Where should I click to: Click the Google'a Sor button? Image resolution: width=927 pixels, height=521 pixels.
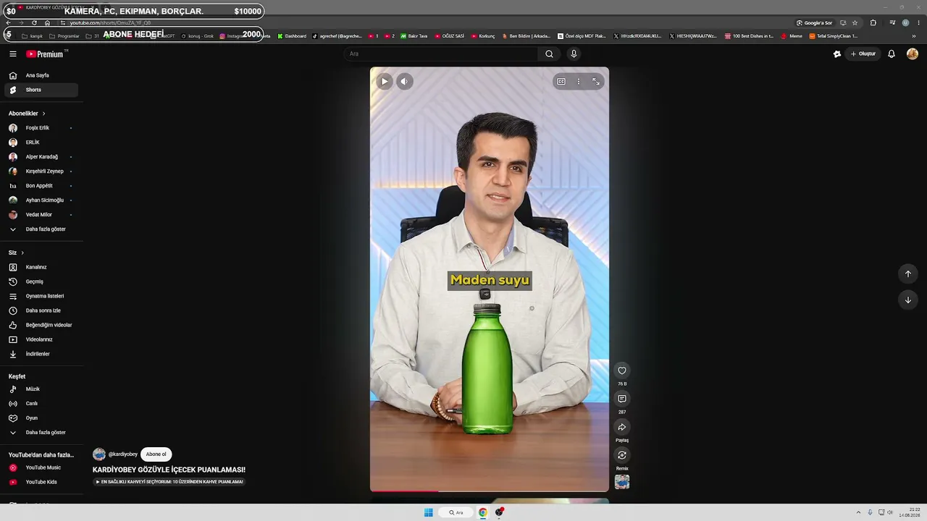click(x=815, y=22)
